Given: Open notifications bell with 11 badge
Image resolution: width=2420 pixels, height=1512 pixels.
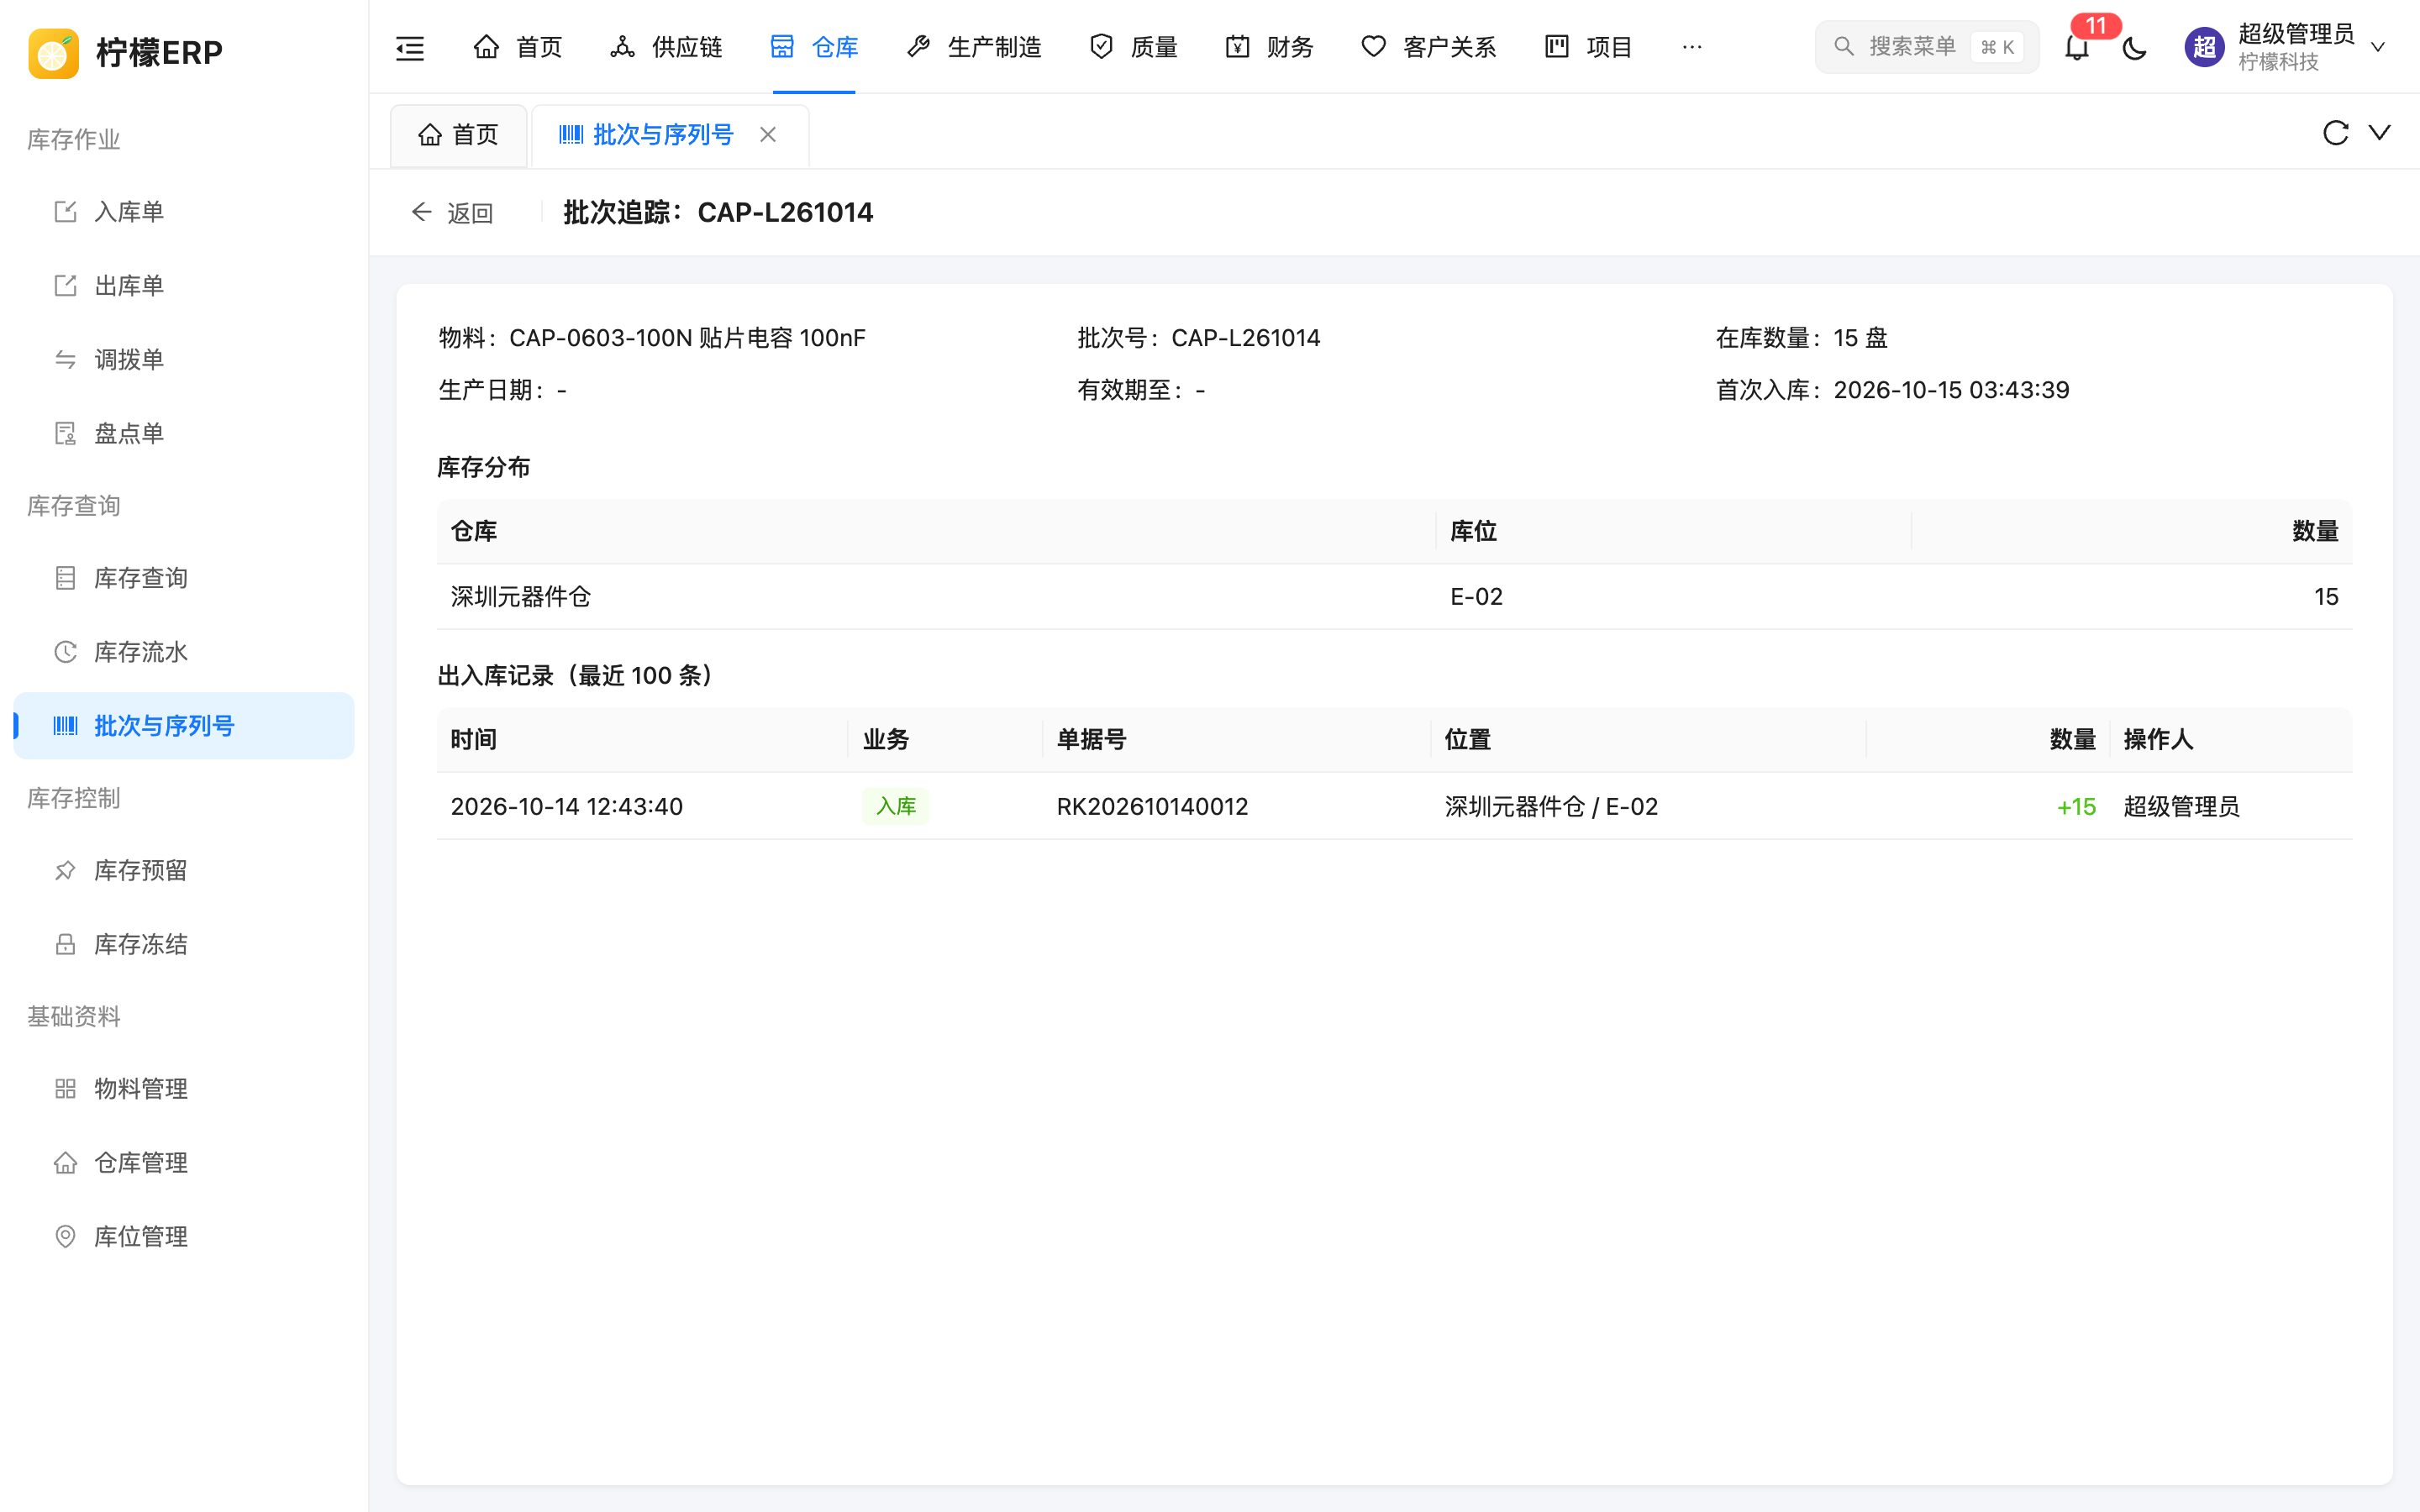Looking at the screenshot, I should [2077, 47].
